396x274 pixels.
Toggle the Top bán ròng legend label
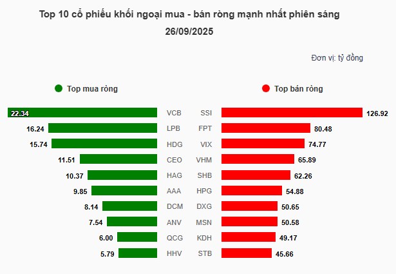(x=298, y=89)
